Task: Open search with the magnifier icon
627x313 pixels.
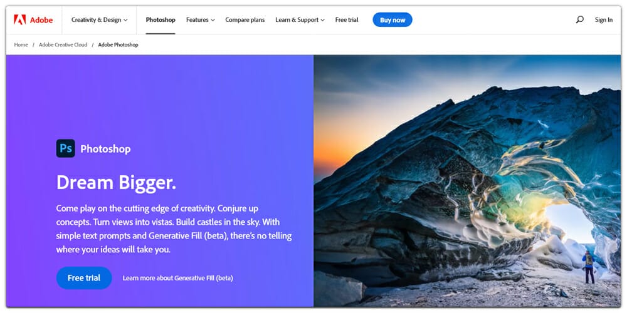Action: click(579, 19)
